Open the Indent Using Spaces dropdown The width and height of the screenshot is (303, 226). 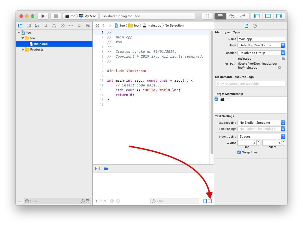point(261,136)
